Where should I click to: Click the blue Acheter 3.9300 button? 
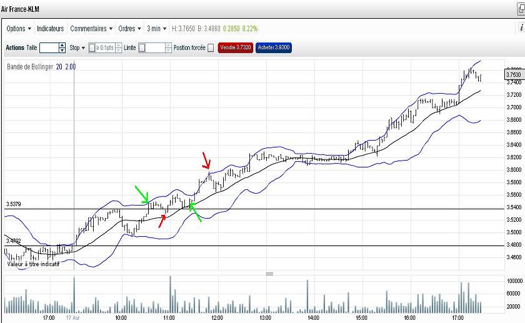(x=274, y=47)
